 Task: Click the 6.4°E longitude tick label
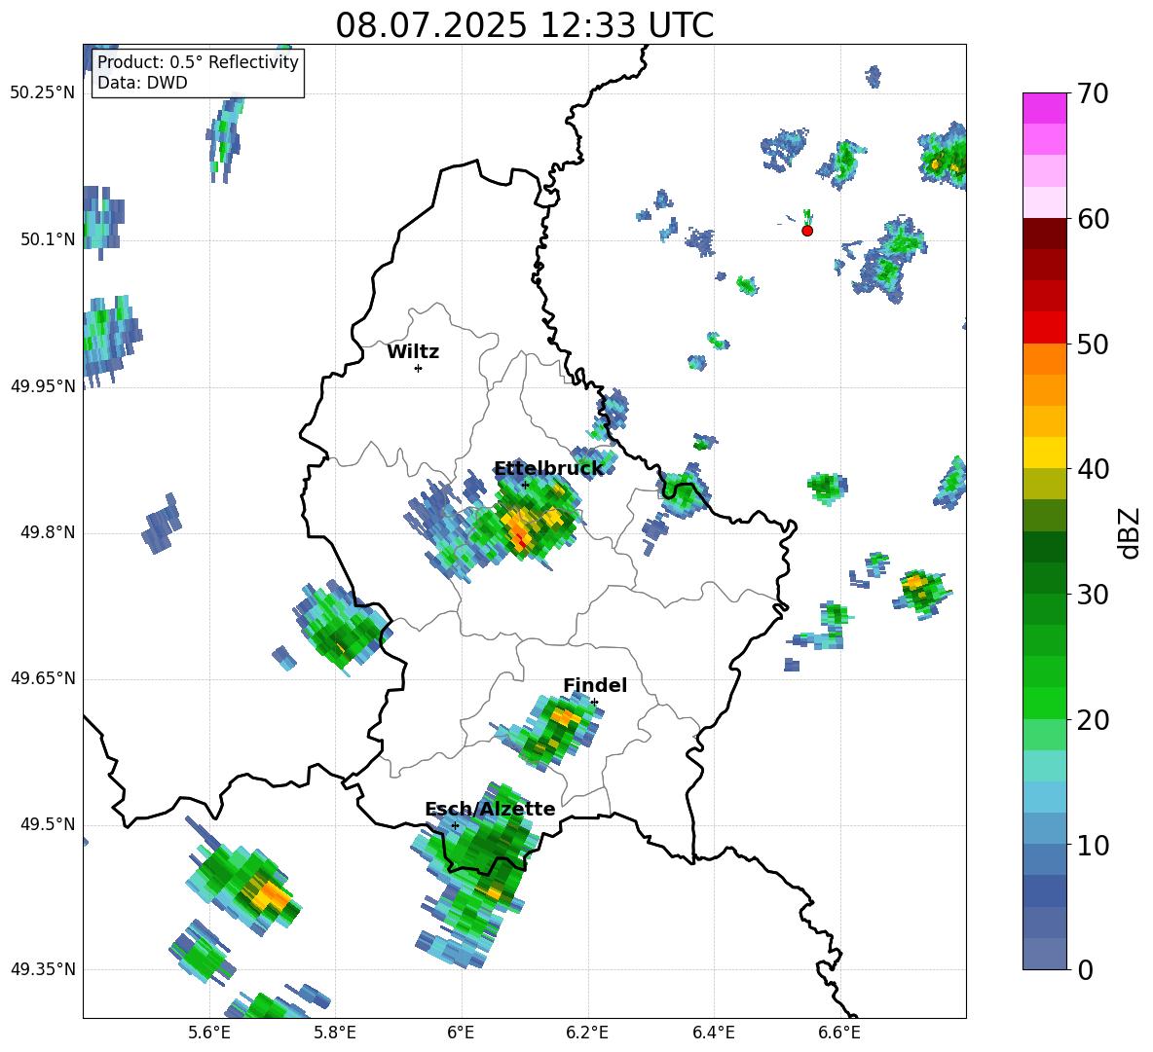coord(713,1033)
